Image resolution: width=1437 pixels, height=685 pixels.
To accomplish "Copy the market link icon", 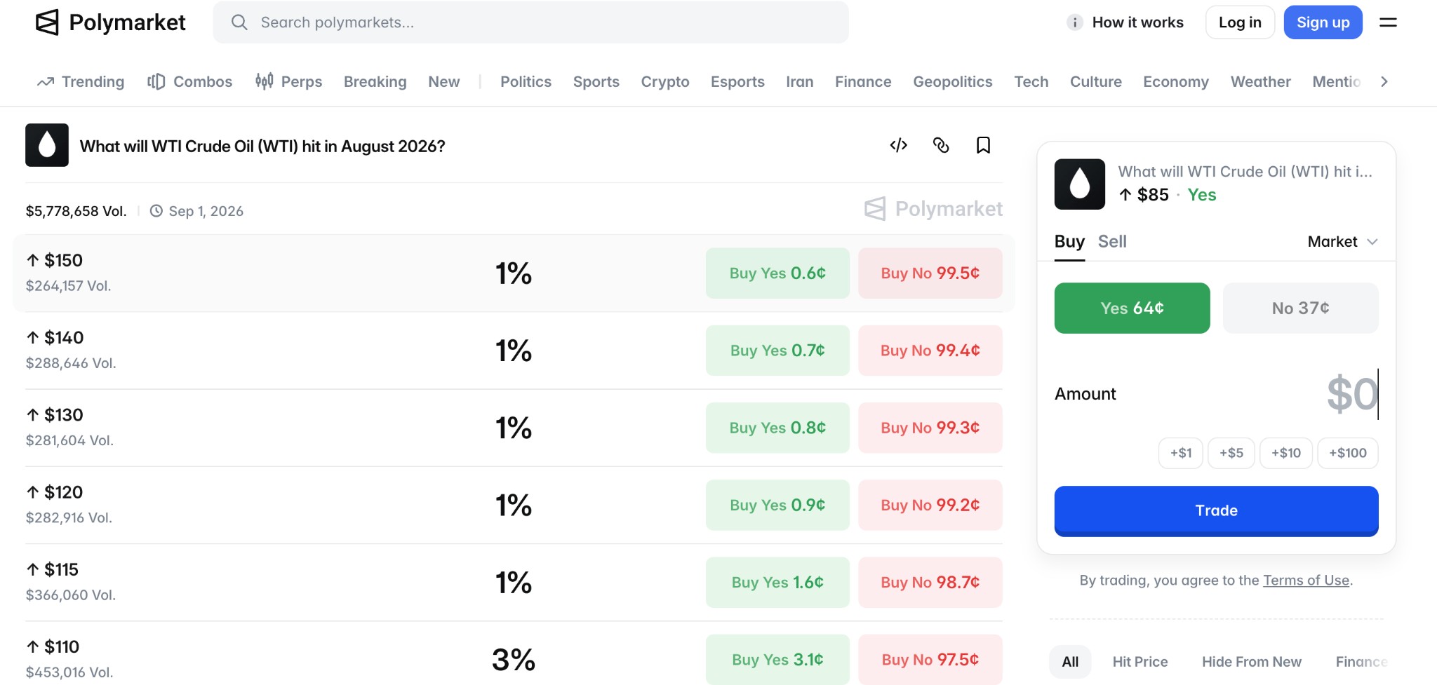I will point(941,145).
